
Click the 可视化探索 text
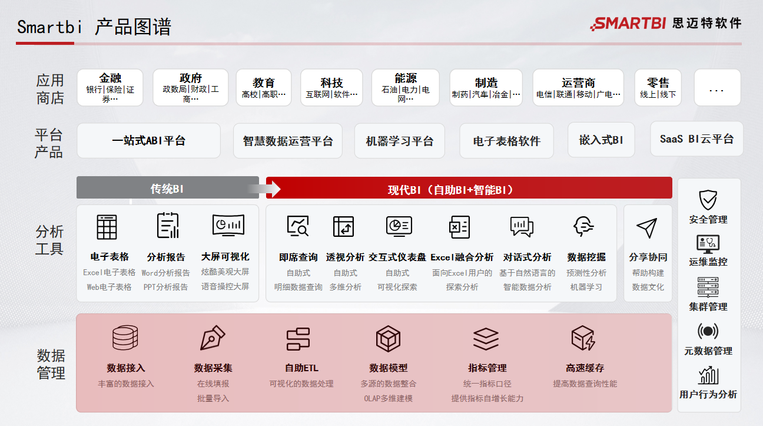397,287
